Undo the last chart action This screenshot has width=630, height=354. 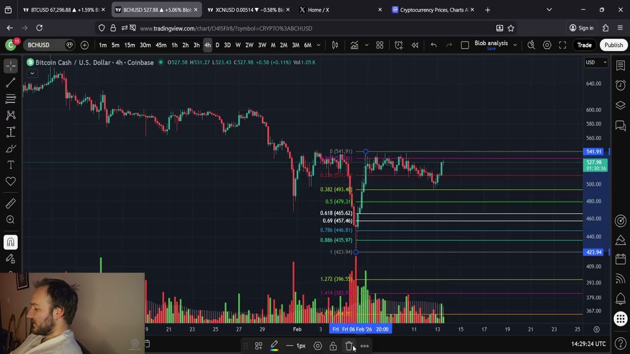pos(434,45)
